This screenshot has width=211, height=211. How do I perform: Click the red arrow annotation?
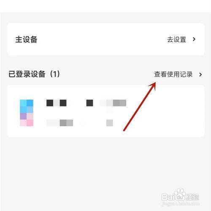tap(140, 106)
